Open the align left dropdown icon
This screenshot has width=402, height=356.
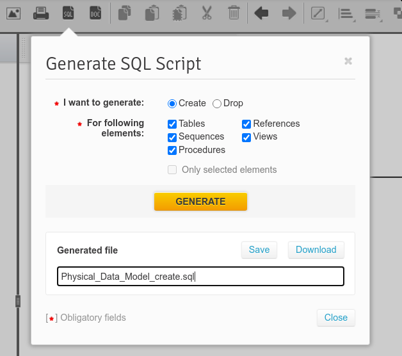346,14
